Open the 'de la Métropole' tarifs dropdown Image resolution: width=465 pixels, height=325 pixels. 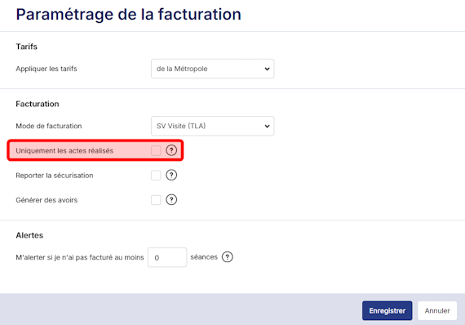click(x=212, y=69)
